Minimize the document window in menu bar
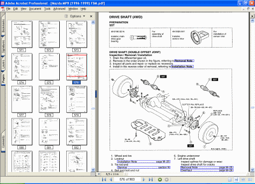Screen dimensions: 255x184 (244, 9)
